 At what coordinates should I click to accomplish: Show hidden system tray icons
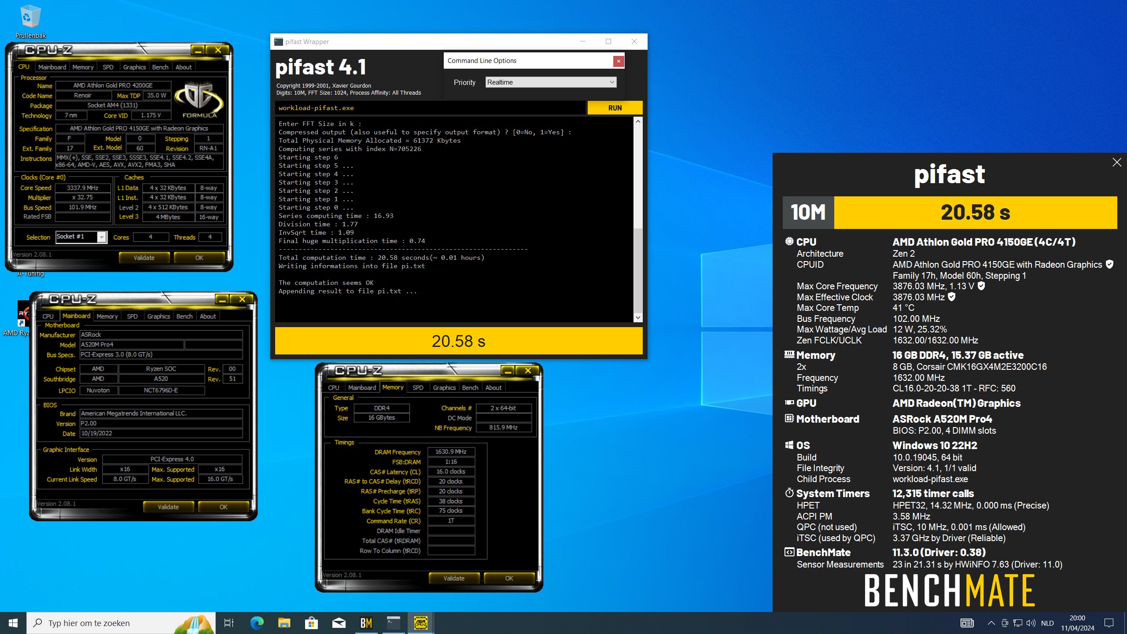991,623
